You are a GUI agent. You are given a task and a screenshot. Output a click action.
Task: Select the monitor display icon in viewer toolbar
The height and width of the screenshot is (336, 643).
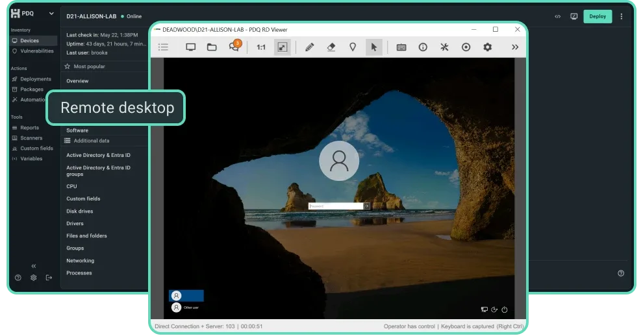click(191, 47)
